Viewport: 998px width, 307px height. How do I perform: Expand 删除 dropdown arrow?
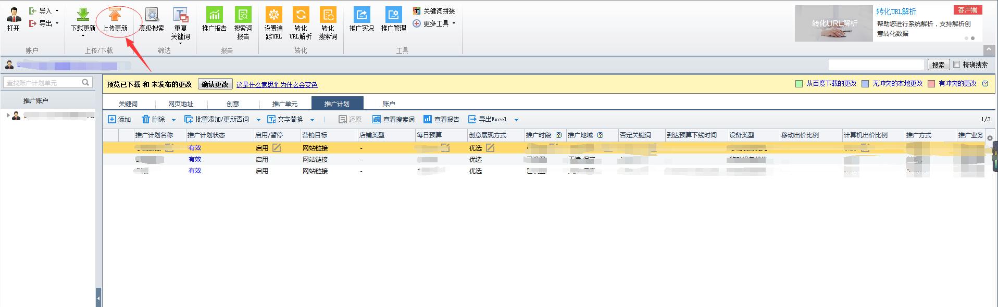coord(173,120)
